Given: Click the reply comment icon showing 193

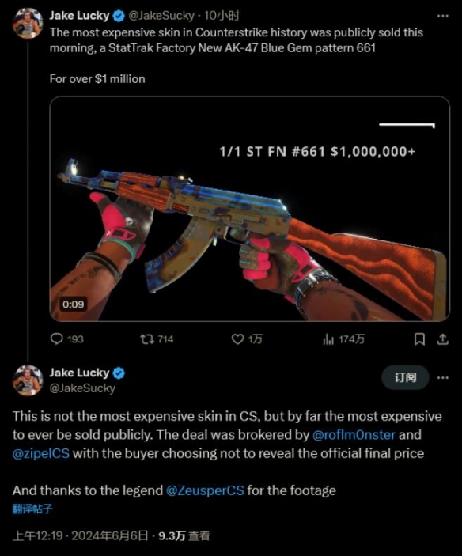Looking at the screenshot, I should point(57,339).
